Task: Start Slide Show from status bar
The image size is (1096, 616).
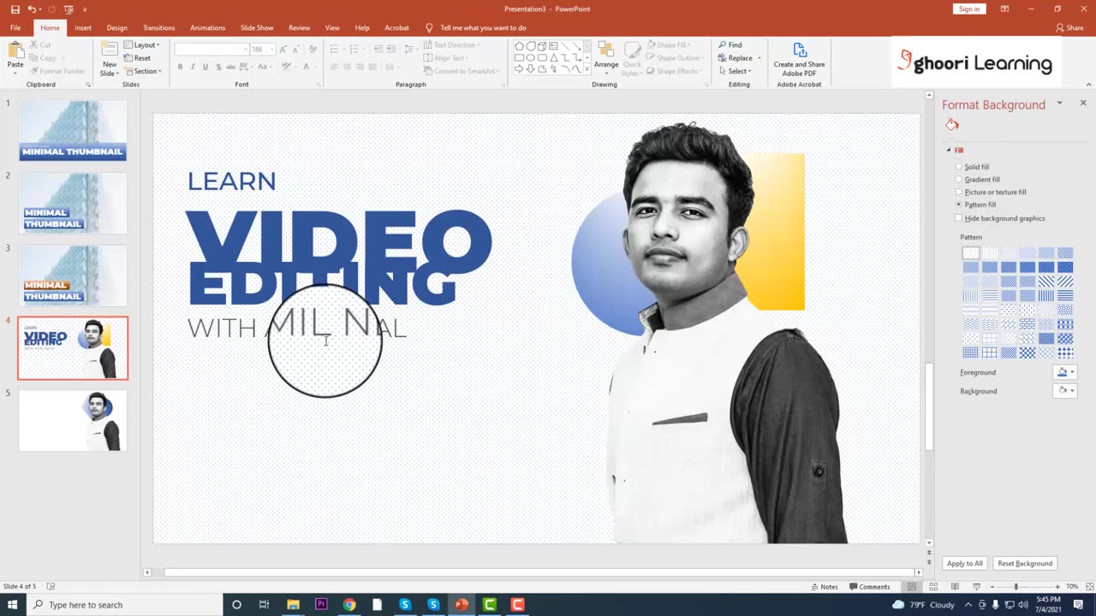Action: tap(977, 587)
